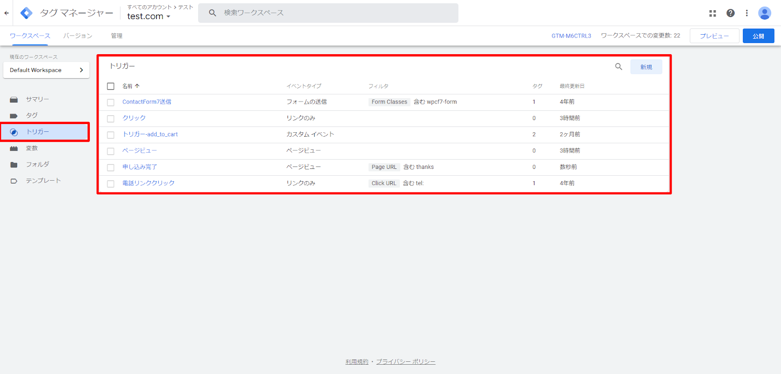Image resolution: width=781 pixels, height=374 pixels.
Task: Open テンプレート in the sidebar
Action: click(43, 181)
